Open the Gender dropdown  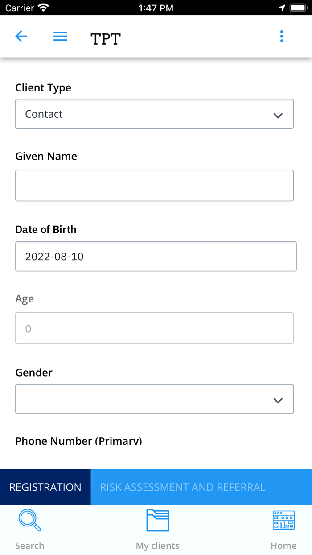tap(154, 399)
